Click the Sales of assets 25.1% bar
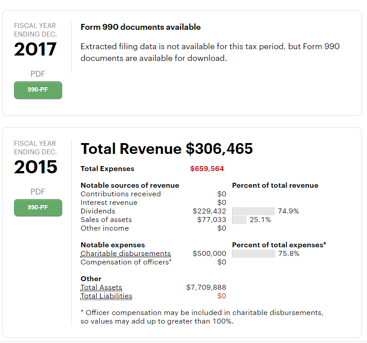 tap(239, 220)
